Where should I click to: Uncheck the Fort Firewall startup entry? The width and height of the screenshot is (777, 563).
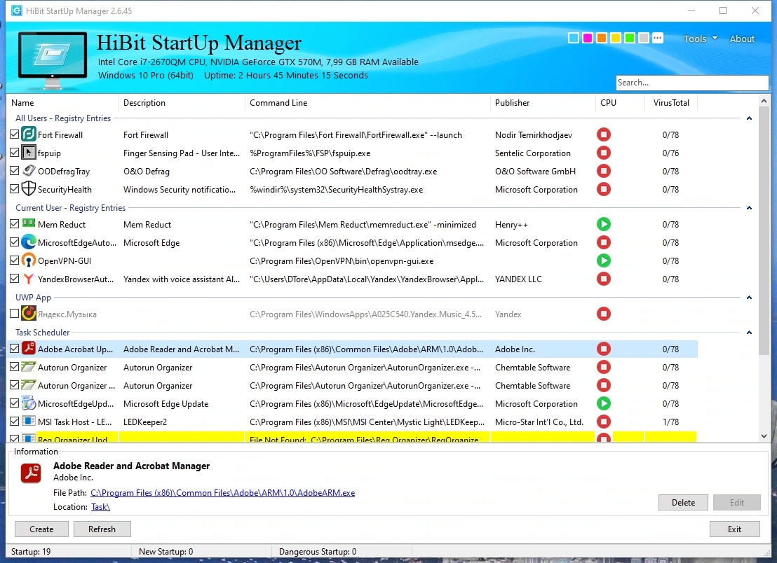coord(14,134)
